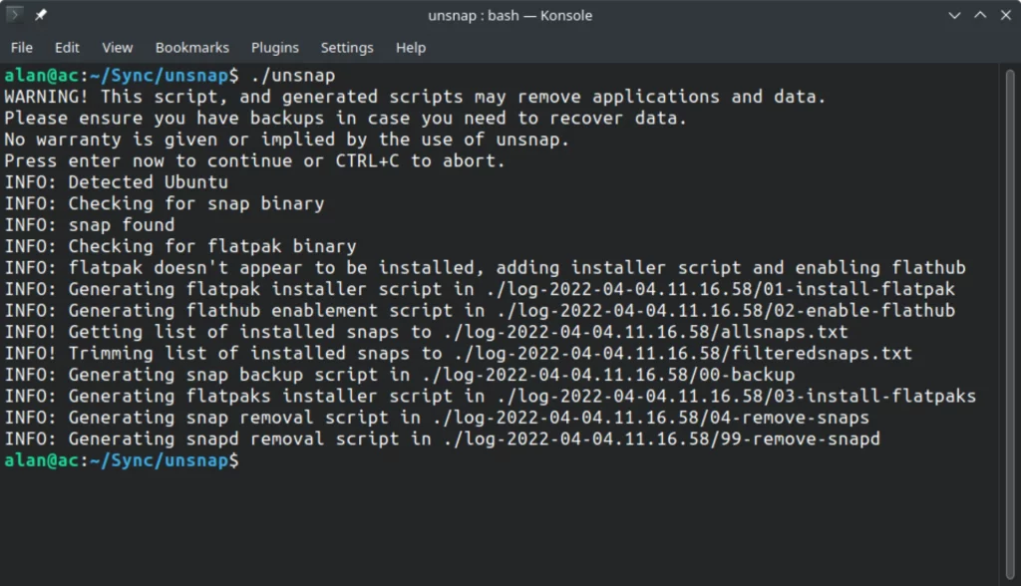The image size is (1021, 586).
Task: Minimize the Konsole window
Action: 954,15
